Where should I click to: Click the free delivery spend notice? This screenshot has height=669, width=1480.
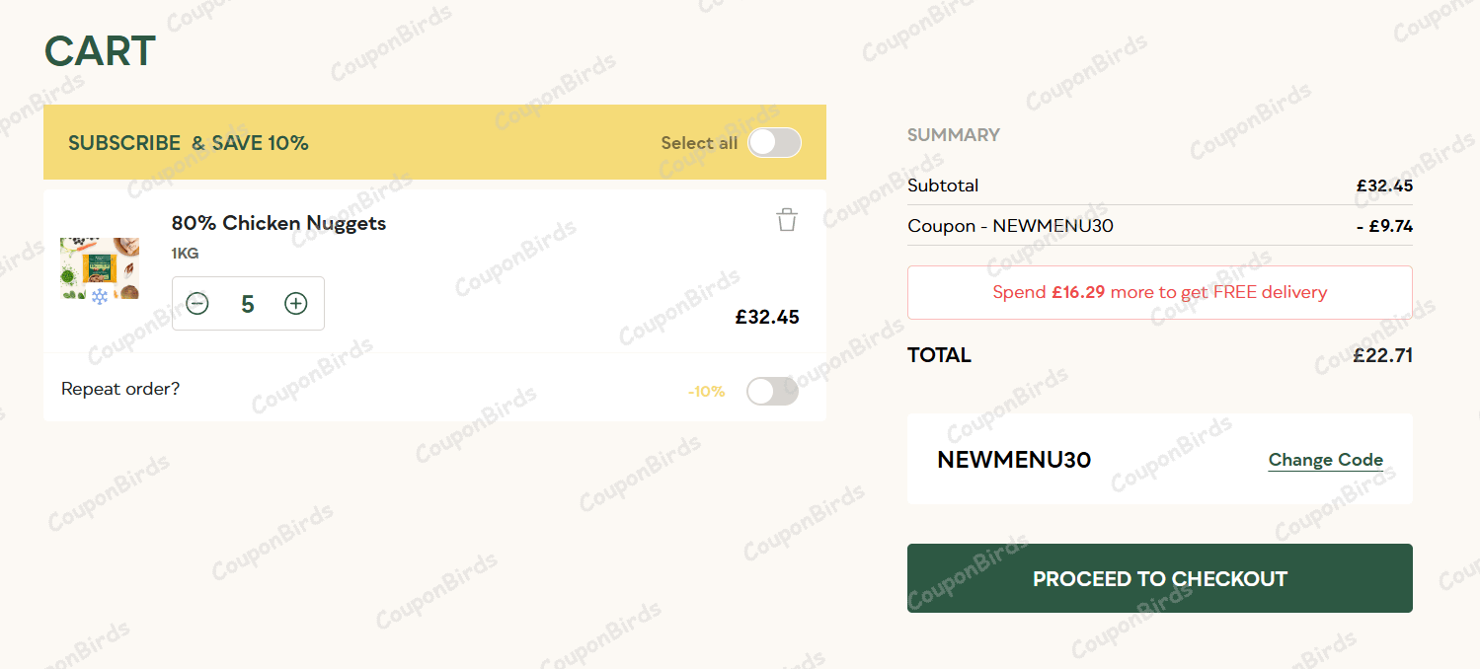pos(1159,292)
